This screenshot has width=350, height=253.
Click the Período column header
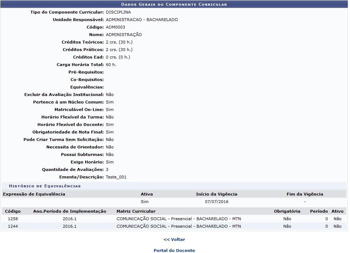[319, 211]
